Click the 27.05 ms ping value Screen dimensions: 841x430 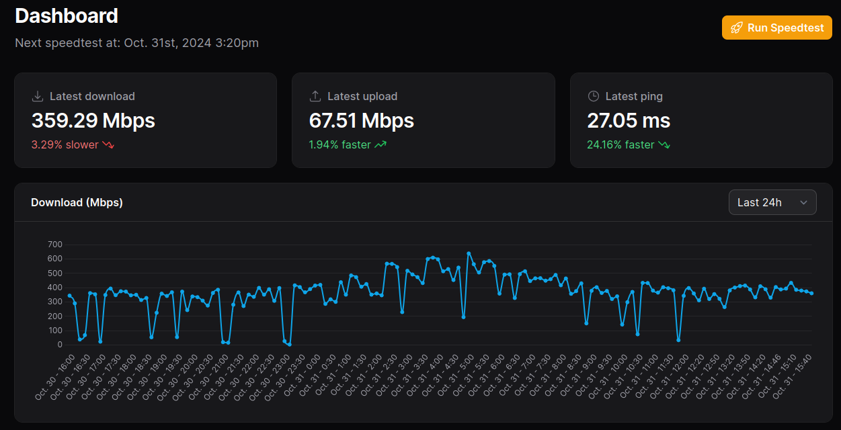point(629,121)
